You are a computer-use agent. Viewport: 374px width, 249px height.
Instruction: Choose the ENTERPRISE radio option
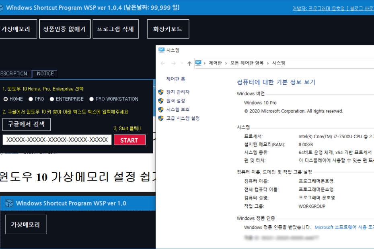pos(52,99)
